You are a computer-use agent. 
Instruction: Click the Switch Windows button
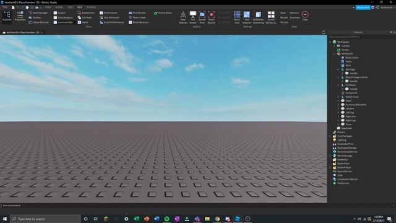click(x=271, y=17)
